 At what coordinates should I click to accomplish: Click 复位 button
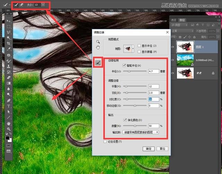162,149
